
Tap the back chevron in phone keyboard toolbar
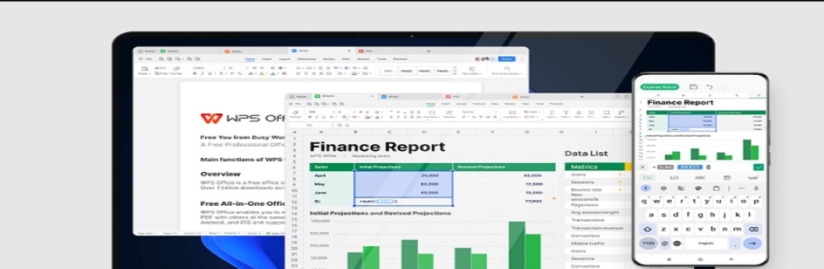[645, 188]
